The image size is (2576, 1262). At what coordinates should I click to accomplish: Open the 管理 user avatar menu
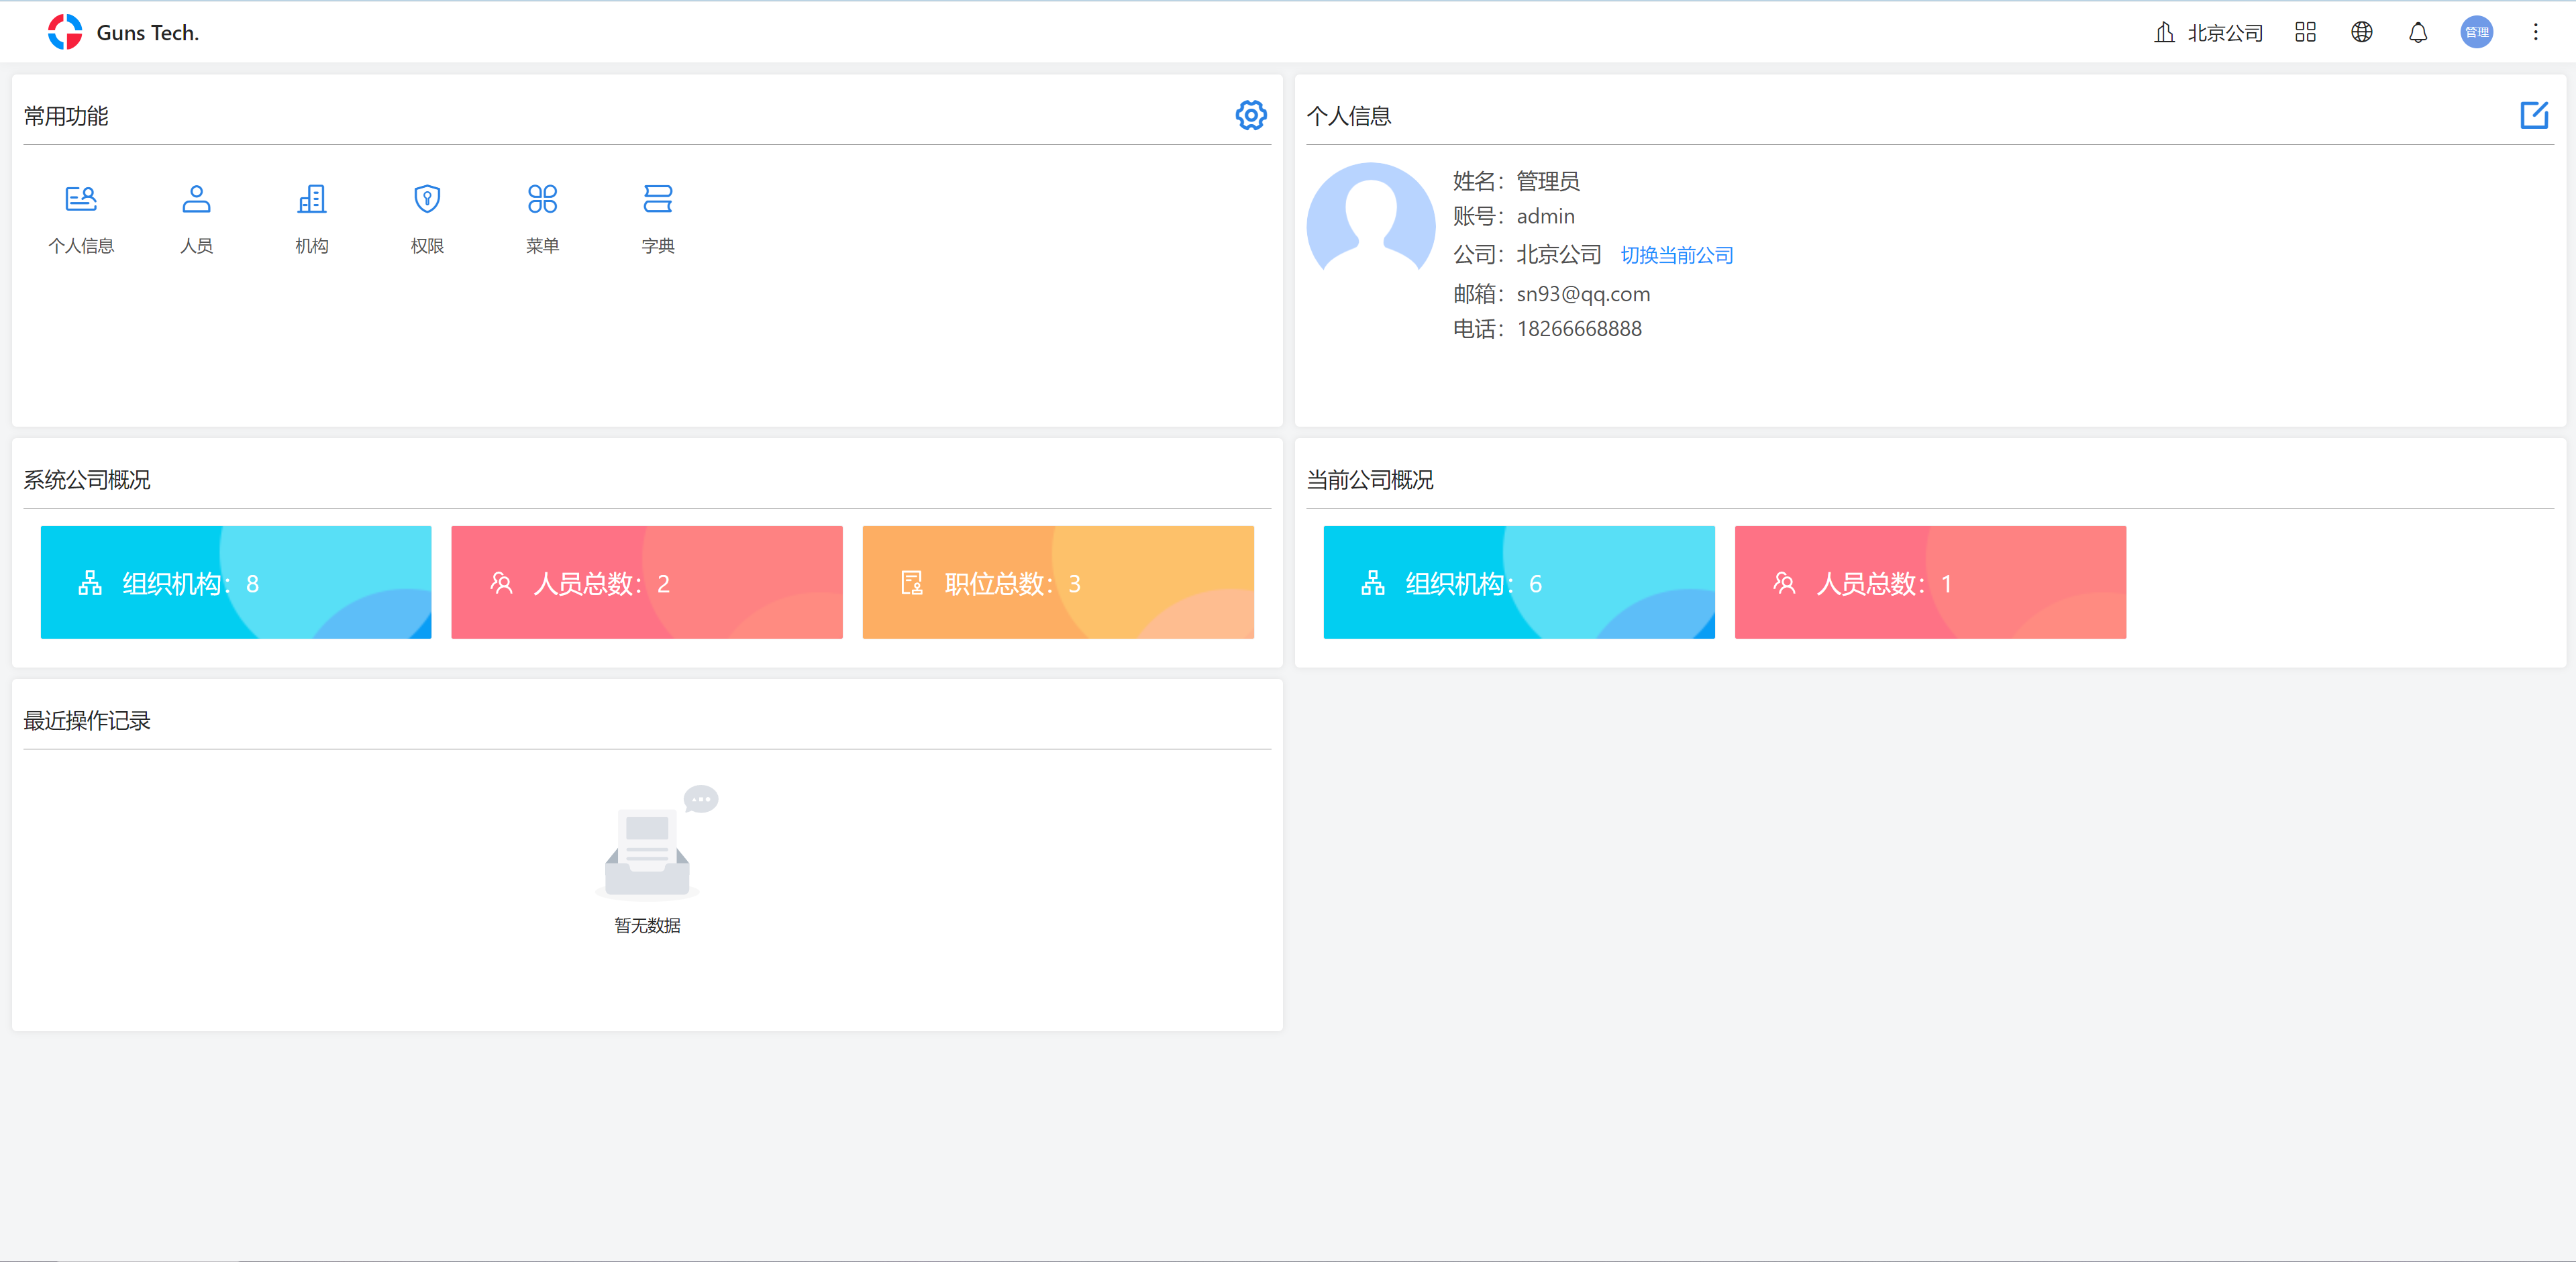[x=2476, y=33]
